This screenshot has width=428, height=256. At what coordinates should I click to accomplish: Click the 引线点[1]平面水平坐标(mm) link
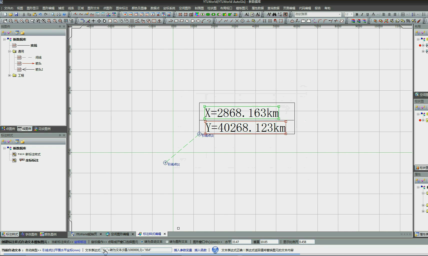click(x=61, y=250)
